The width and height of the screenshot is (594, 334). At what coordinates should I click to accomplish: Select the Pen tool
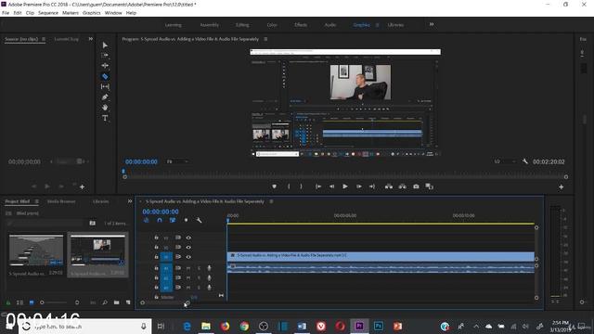(105, 97)
